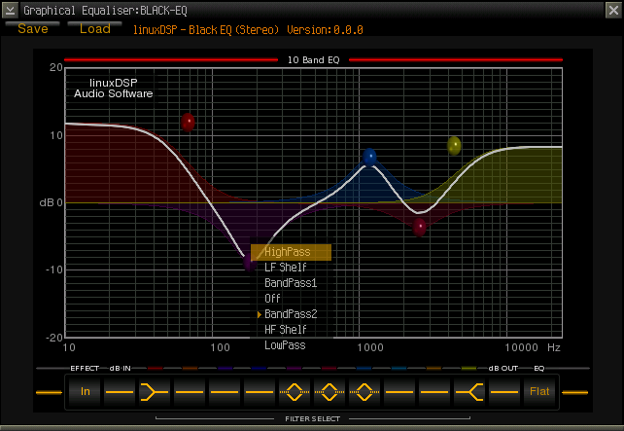This screenshot has height=431, width=624.
Task: Click the dB OUT gain slot
Action: pos(504,392)
